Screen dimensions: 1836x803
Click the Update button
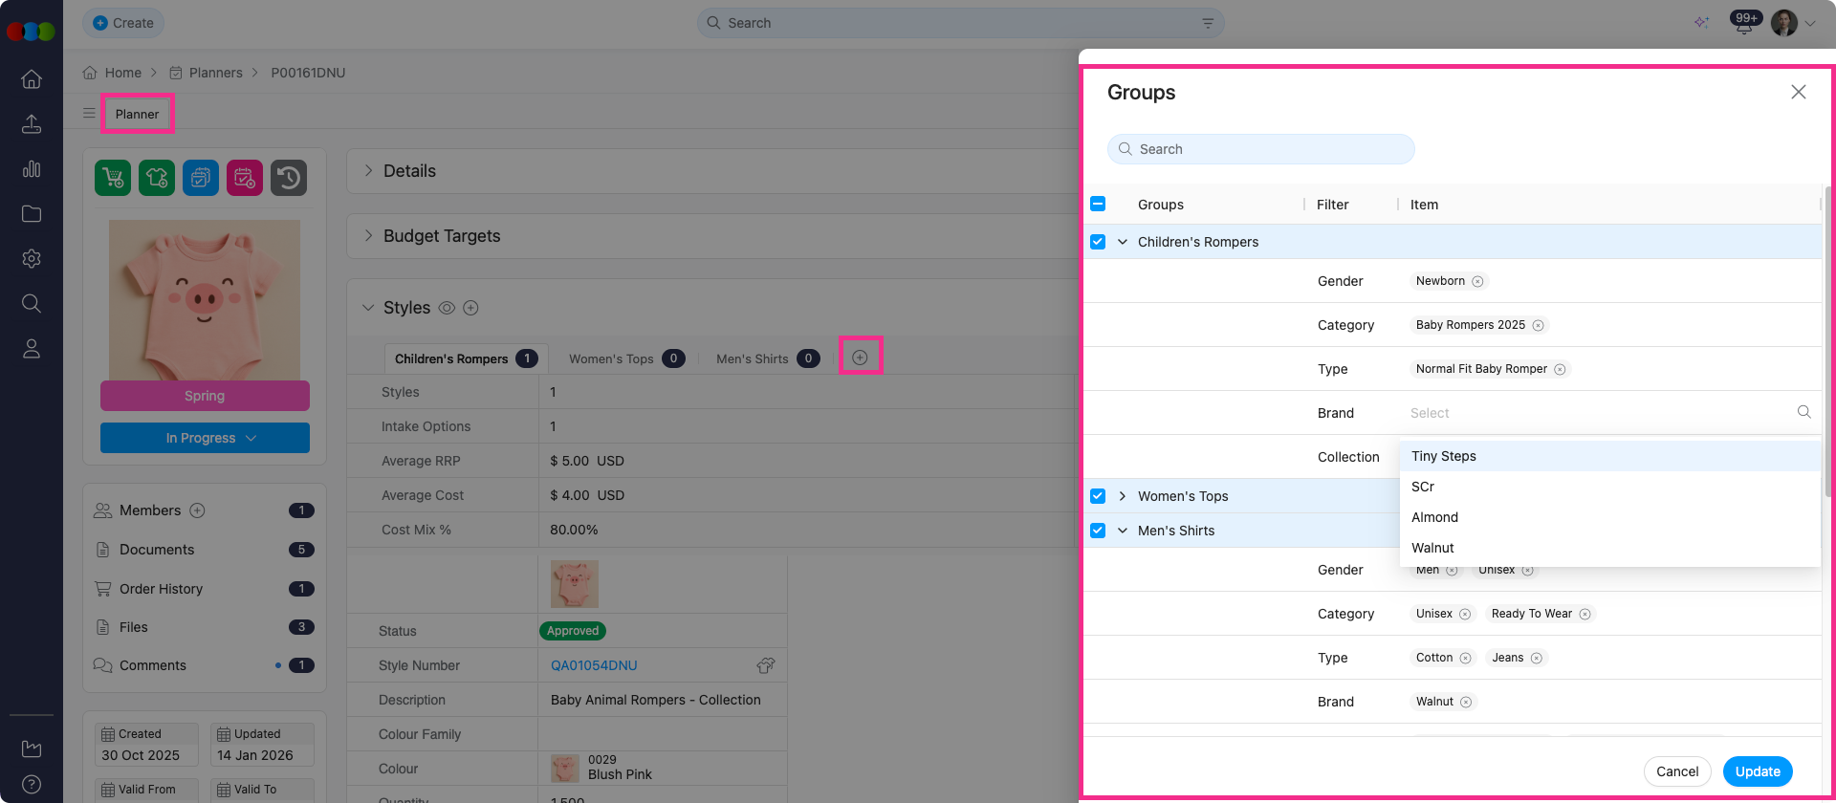(1757, 771)
